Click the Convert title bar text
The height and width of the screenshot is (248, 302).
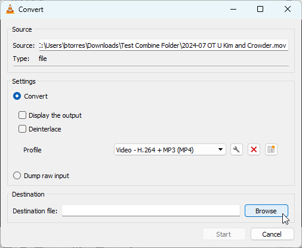pos(31,10)
